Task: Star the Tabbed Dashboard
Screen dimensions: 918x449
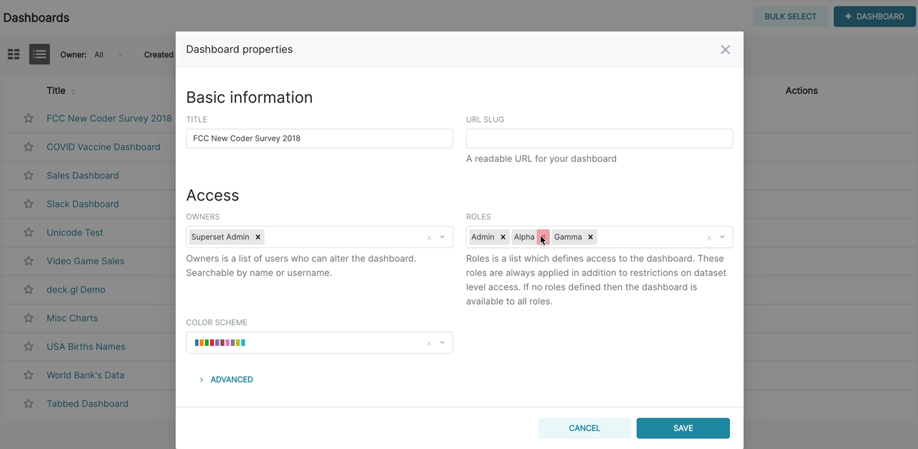Action: (29, 404)
